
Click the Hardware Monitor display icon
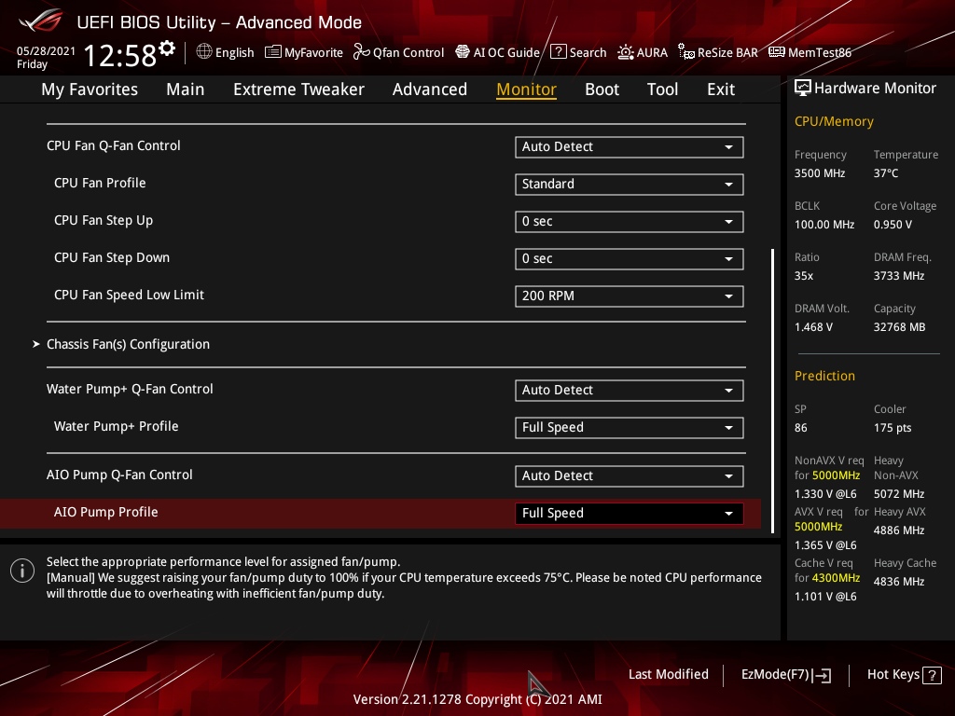(x=803, y=89)
